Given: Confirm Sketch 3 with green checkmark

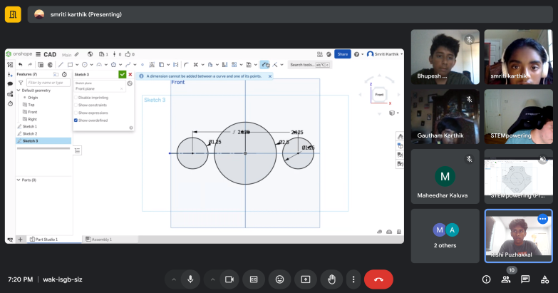Looking at the screenshot, I should pyautogui.click(x=122, y=74).
